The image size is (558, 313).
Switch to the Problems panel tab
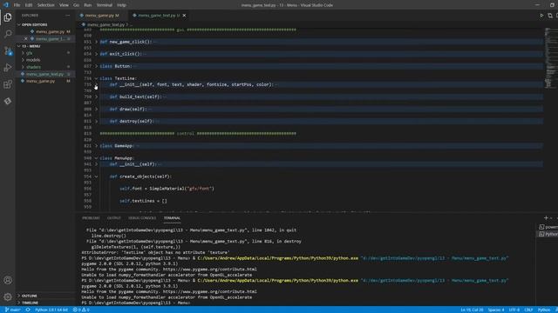coord(91,218)
